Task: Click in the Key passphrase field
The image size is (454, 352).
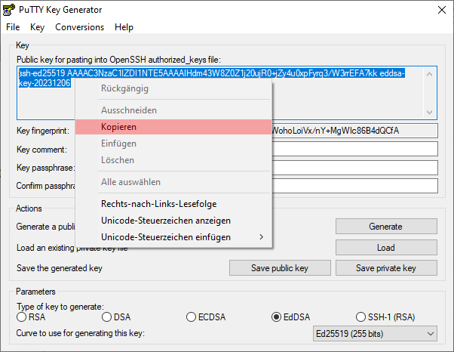Action: [354, 168]
